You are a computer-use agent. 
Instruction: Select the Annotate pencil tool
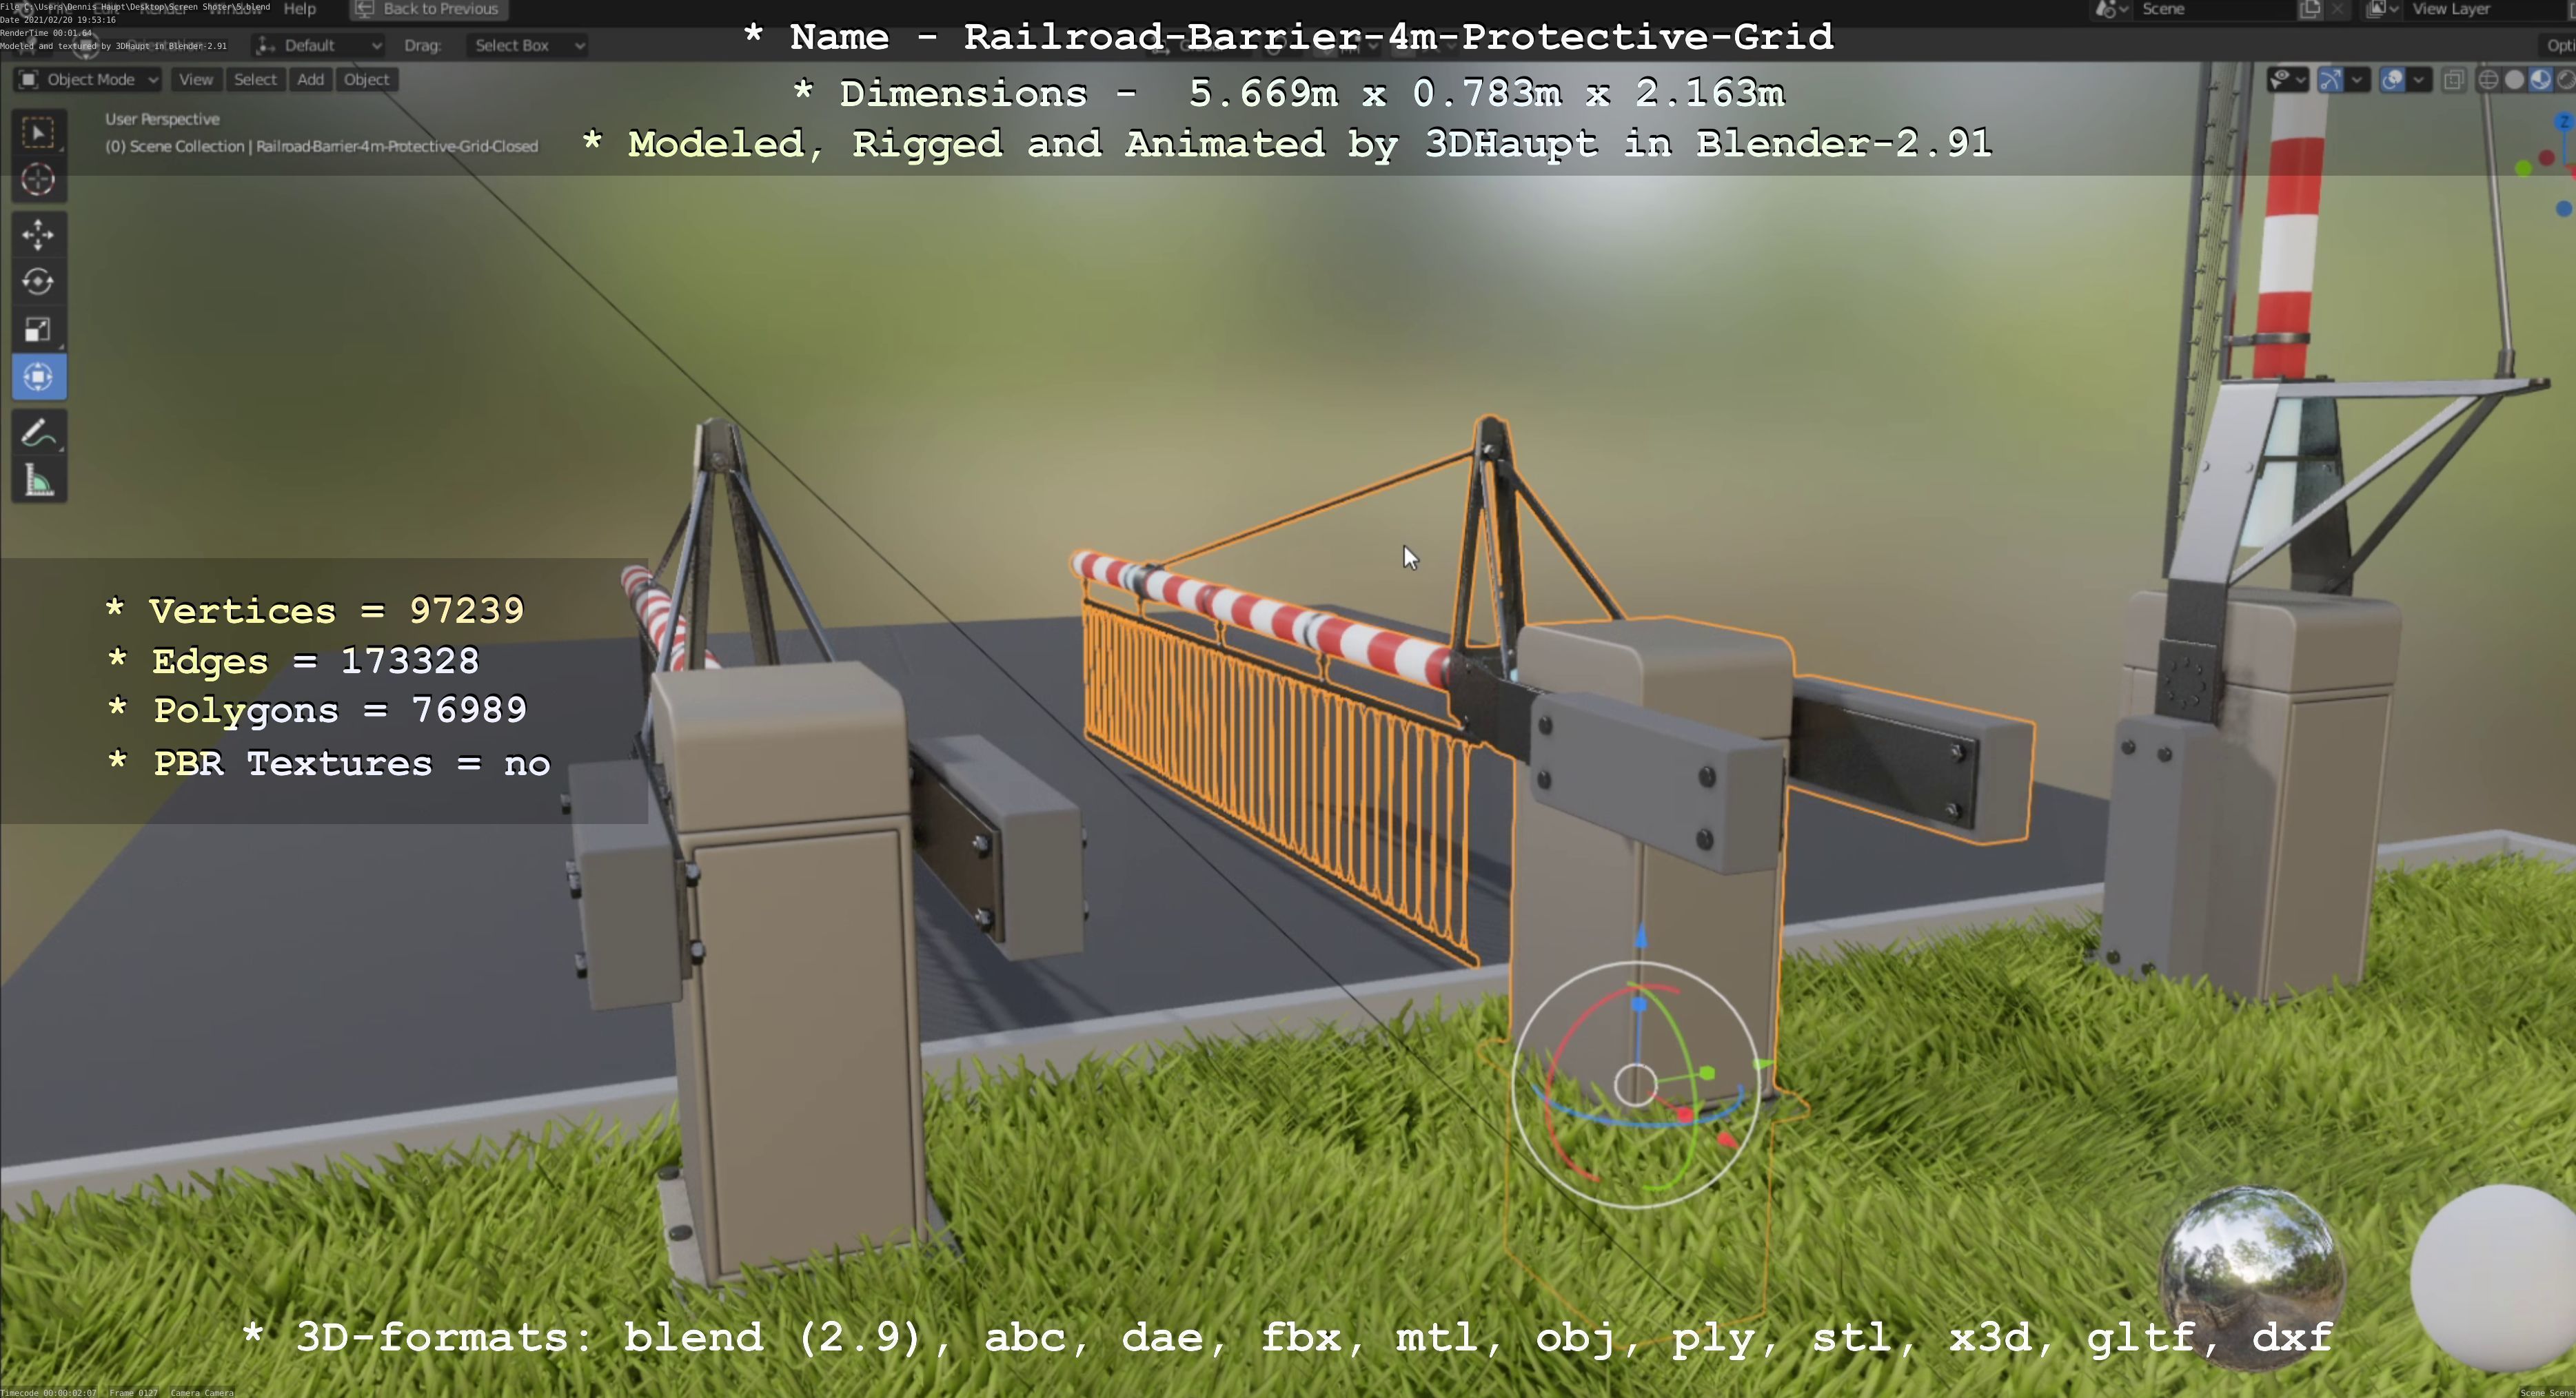39,433
